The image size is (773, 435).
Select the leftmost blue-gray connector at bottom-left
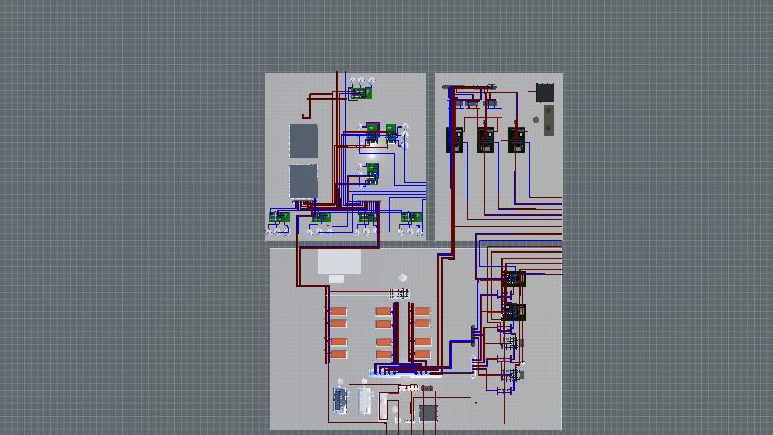[x=341, y=399]
